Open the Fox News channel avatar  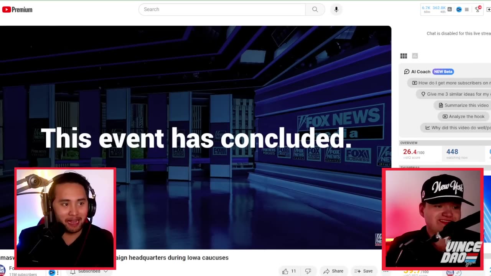pyautogui.click(x=2, y=271)
